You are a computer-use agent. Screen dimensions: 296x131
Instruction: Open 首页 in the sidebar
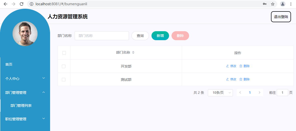point(9,64)
